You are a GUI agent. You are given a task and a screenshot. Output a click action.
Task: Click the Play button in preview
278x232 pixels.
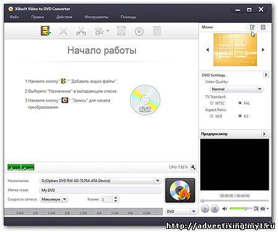point(205,209)
